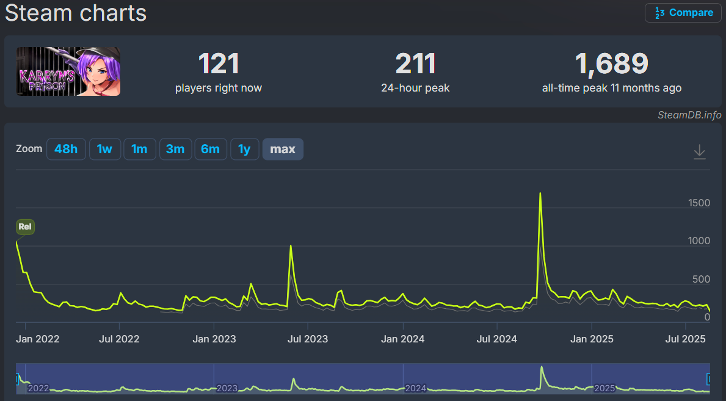
Task: Click the Jan 2025 axis label
Action: tap(592, 339)
